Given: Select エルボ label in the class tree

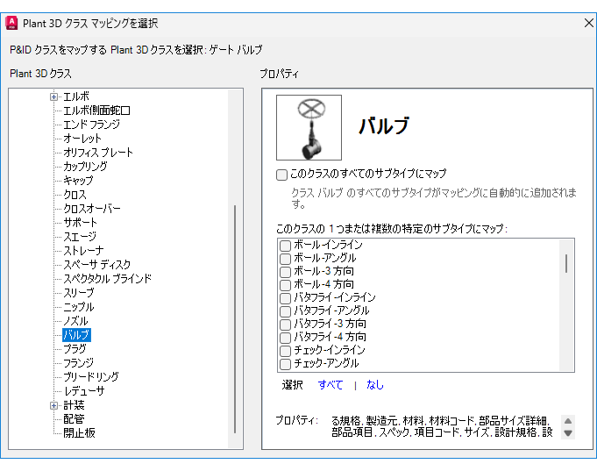Looking at the screenshot, I should 76,96.
